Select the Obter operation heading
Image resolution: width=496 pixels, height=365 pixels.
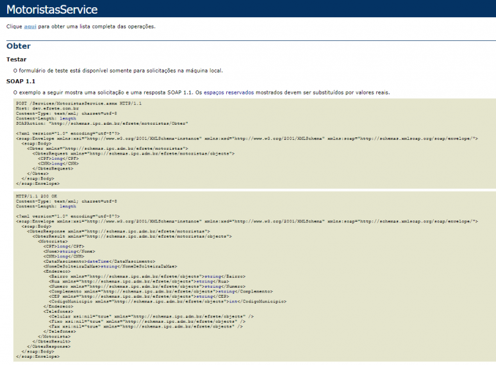coord(19,46)
